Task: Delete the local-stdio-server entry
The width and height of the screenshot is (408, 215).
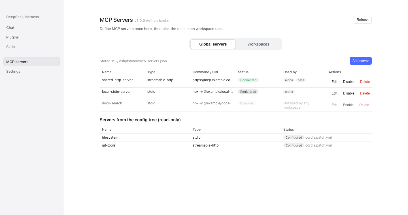Action: click(365, 93)
